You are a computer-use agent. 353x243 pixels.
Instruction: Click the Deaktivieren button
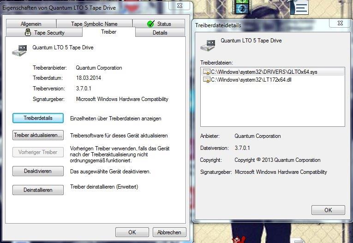pyautogui.click(x=38, y=171)
